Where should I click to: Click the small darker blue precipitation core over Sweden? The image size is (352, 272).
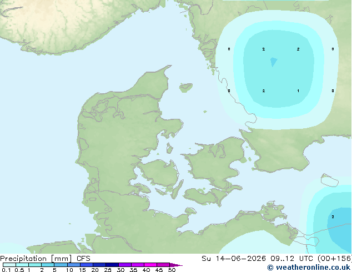click(273, 62)
